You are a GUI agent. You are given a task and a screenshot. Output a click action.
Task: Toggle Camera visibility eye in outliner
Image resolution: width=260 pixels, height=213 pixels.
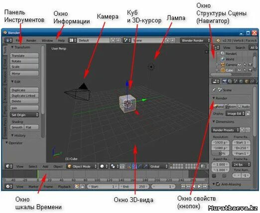click(240, 65)
